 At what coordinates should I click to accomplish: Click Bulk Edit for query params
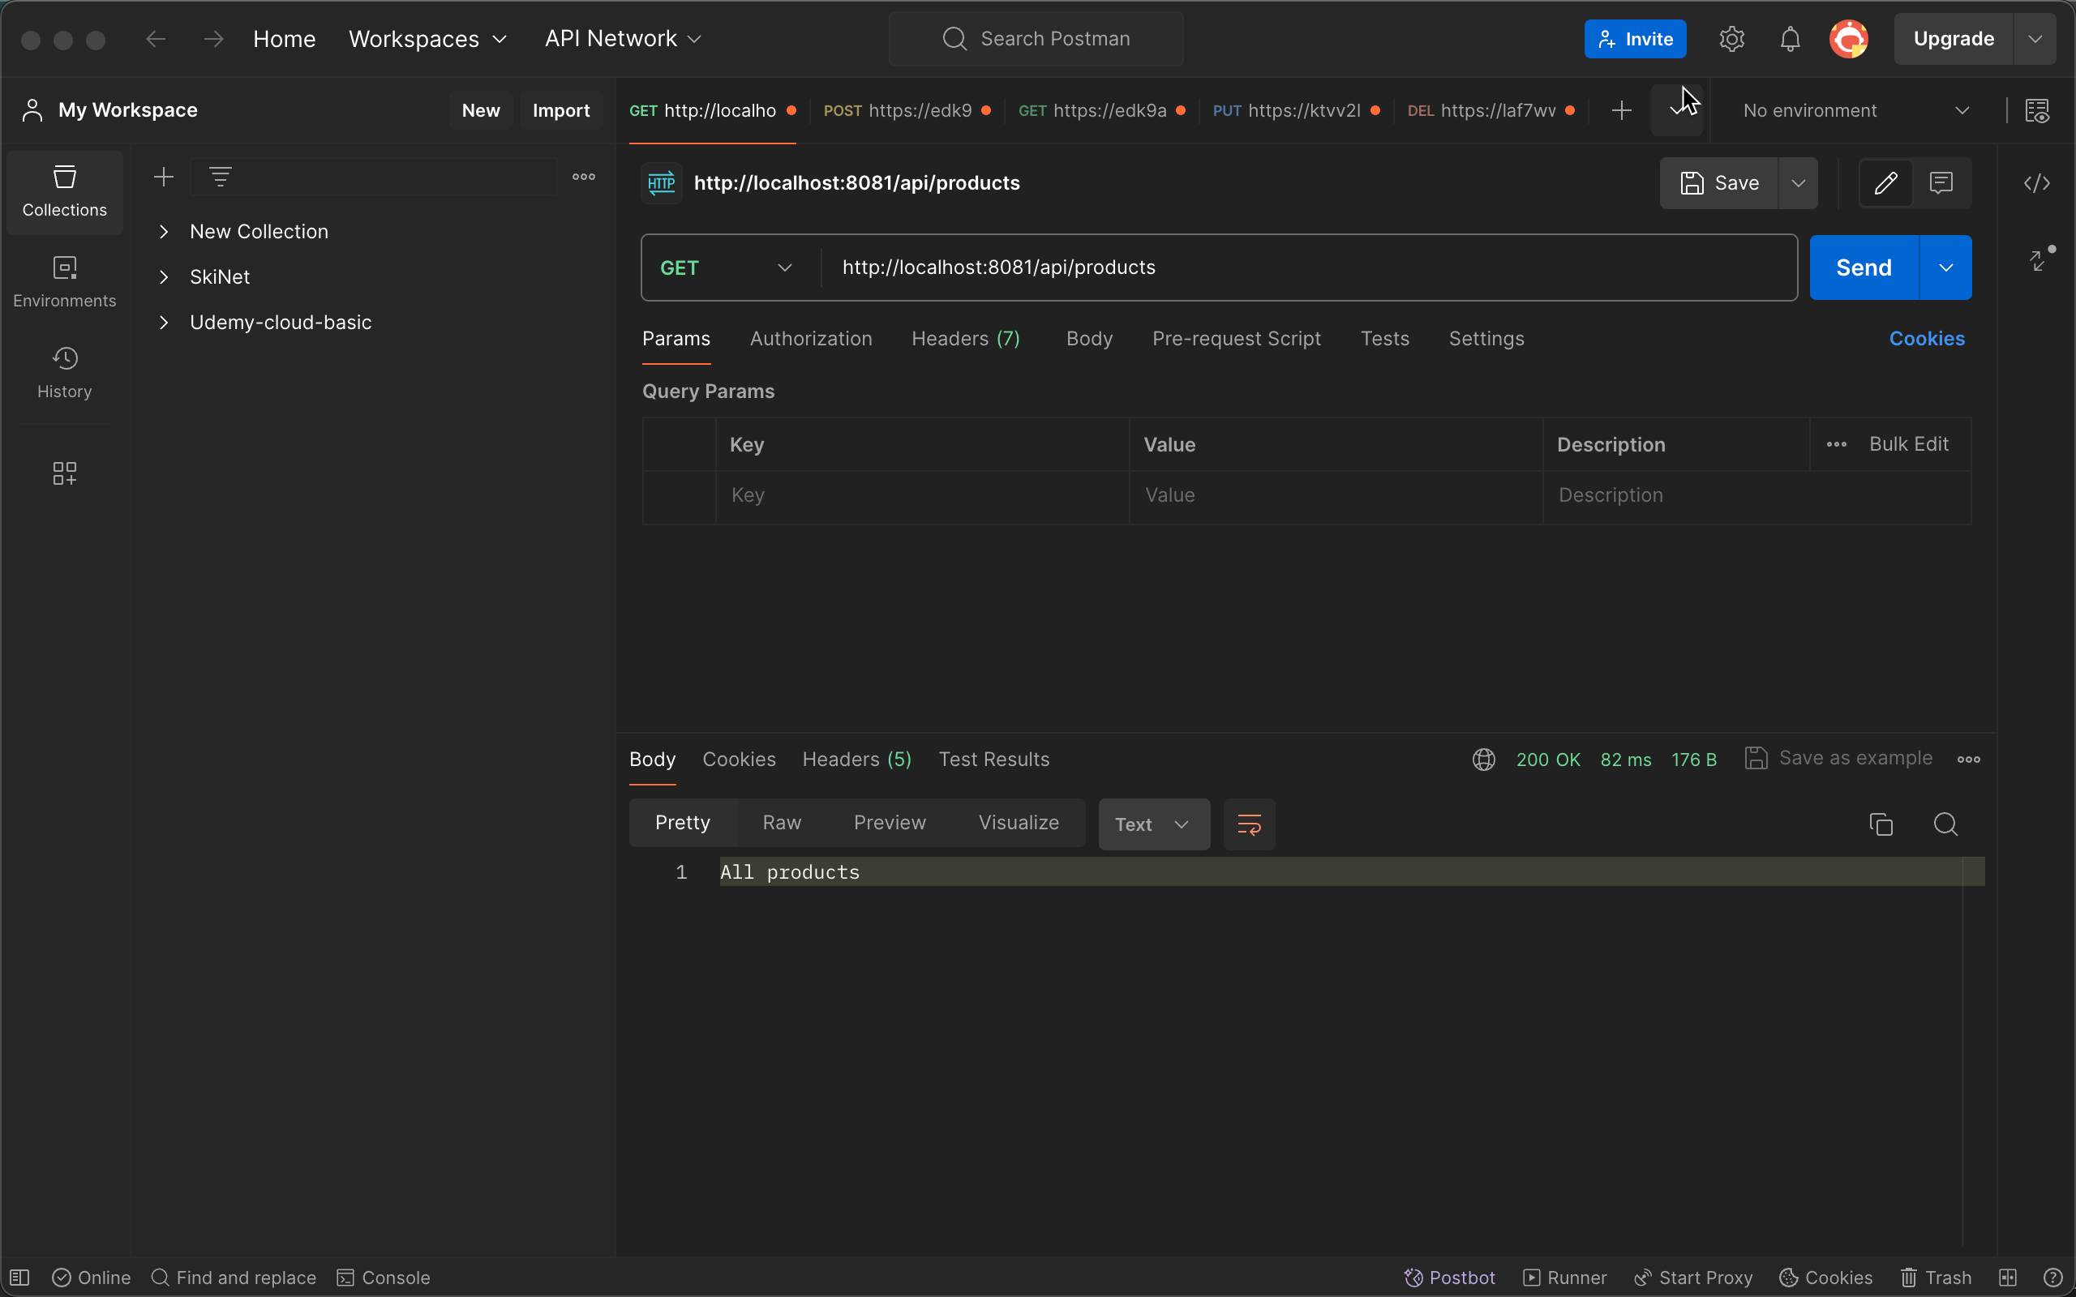tap(1909, 444)
